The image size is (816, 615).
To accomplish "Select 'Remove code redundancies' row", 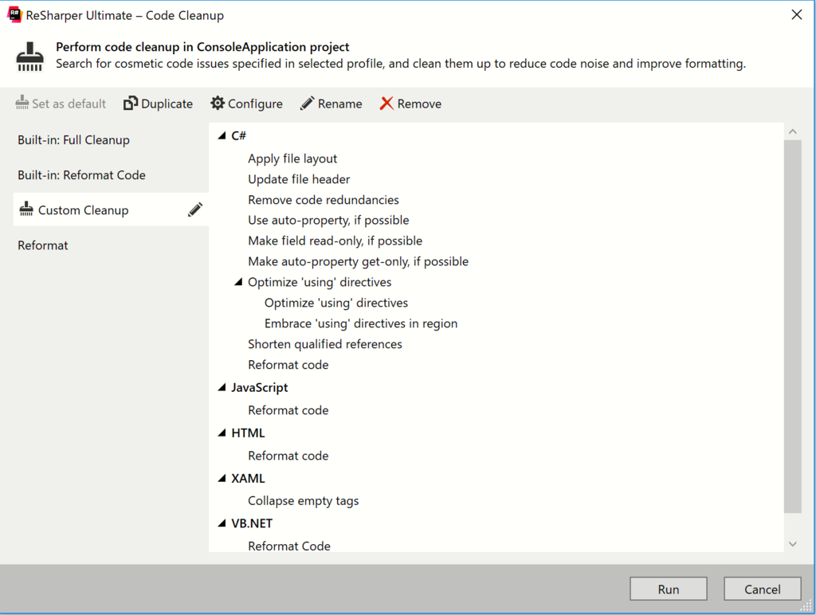I will click(324, 200).
